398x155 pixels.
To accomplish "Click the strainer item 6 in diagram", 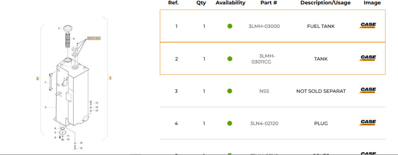I will 68,40.
